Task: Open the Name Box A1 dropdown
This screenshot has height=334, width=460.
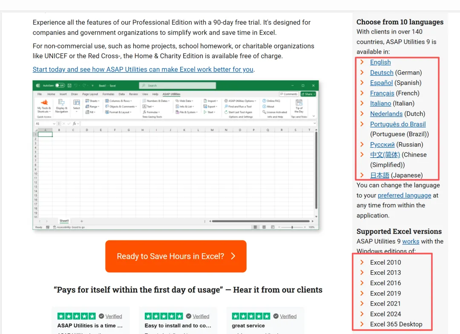Action: pyautogui.click(x=54, y=124)
